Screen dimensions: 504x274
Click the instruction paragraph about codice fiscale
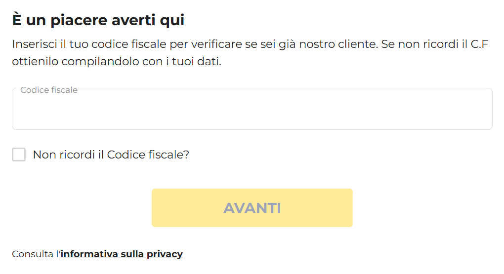tap(250, 44)
